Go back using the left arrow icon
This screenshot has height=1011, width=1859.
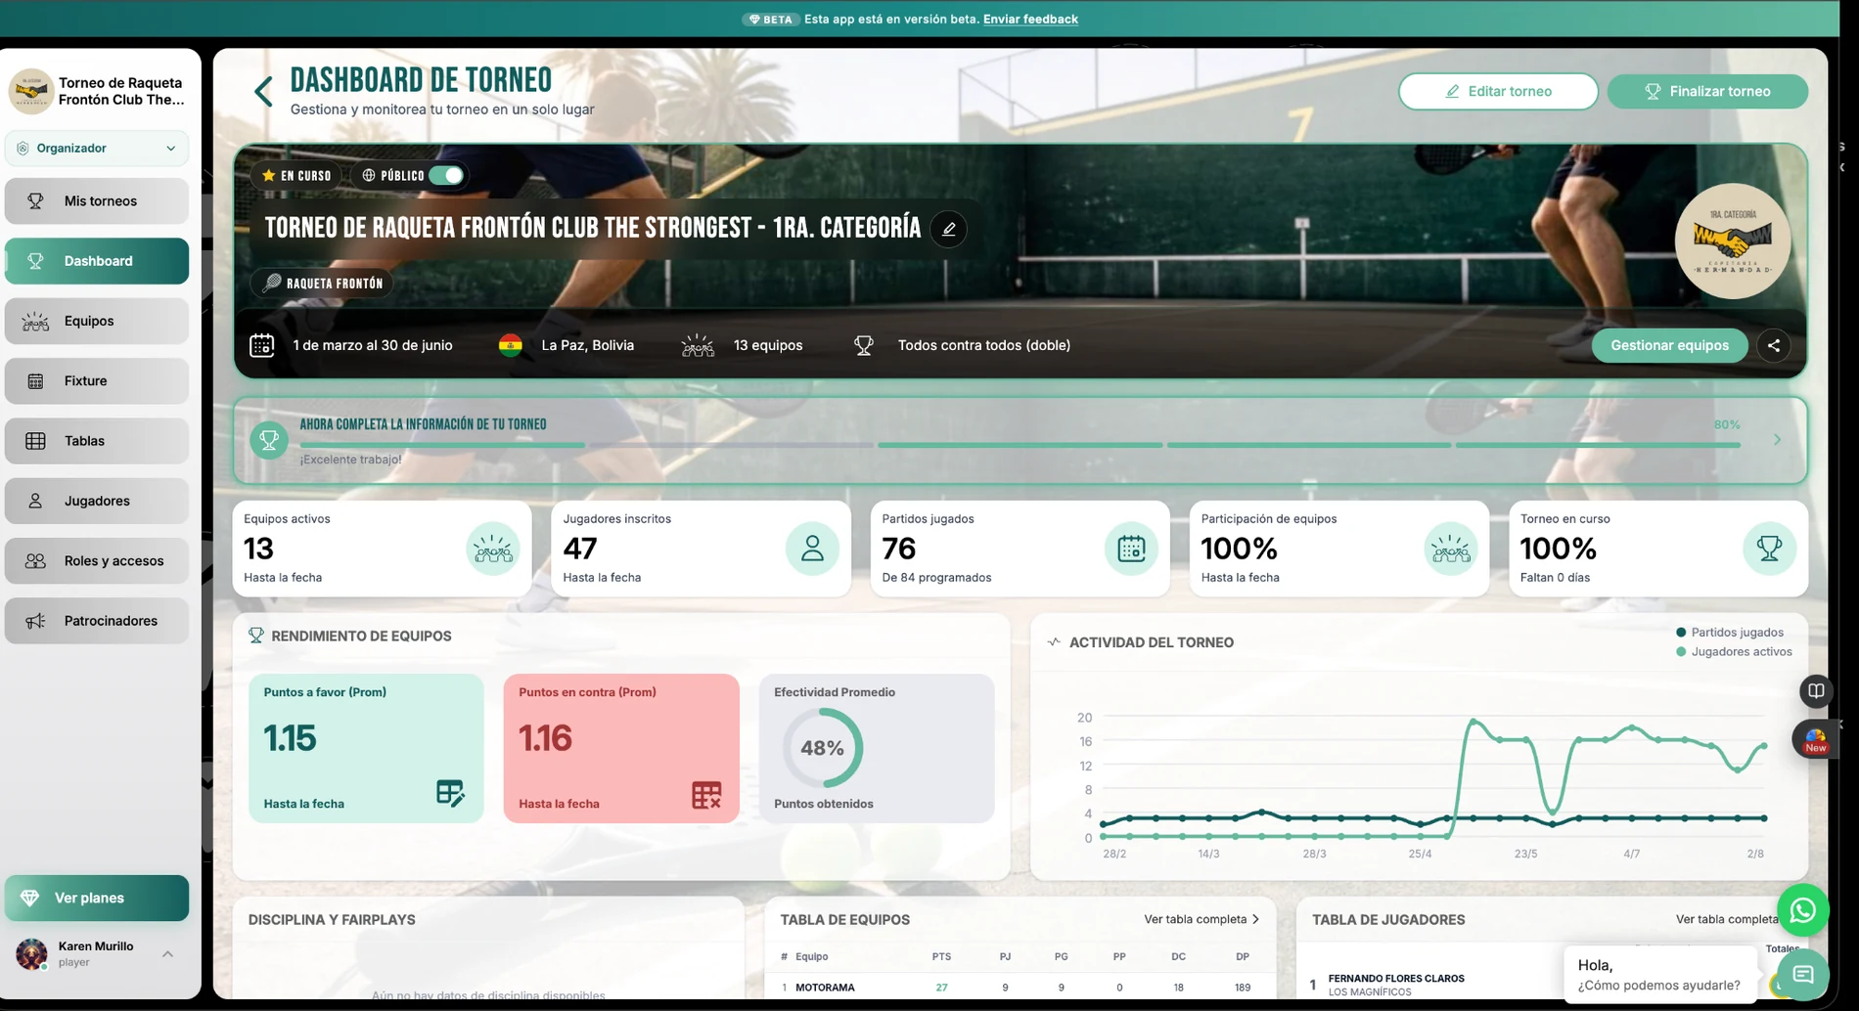coord(263,91)
